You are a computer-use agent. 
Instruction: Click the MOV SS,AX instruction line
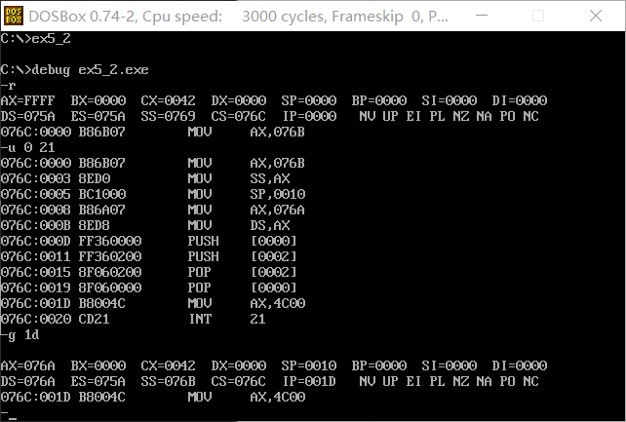[145, 178]
